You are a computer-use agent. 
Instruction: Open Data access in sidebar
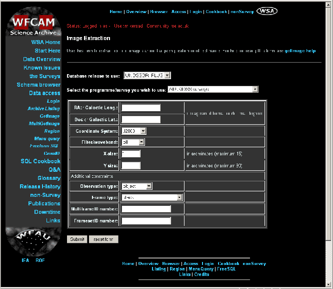(44, 93)
